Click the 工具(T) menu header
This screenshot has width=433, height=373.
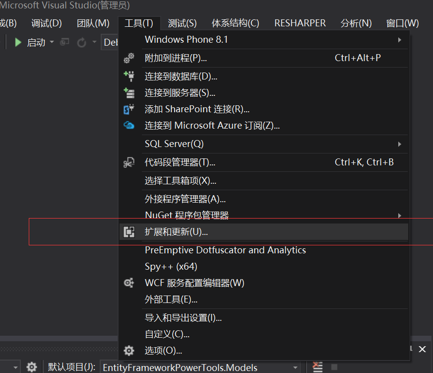point(139,23)
